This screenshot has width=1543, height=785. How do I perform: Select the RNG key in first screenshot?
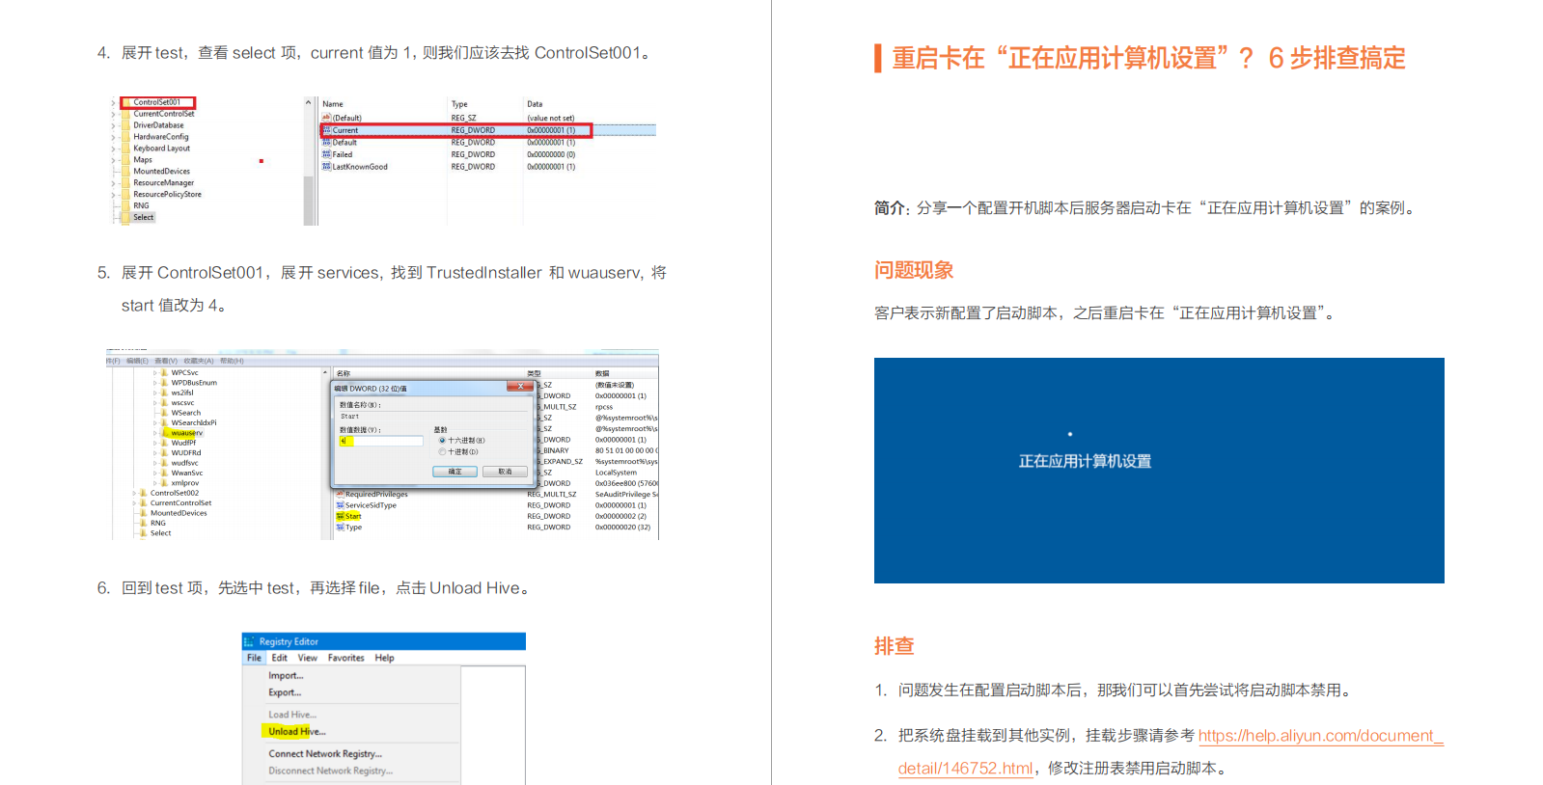(x=141, y=205)
